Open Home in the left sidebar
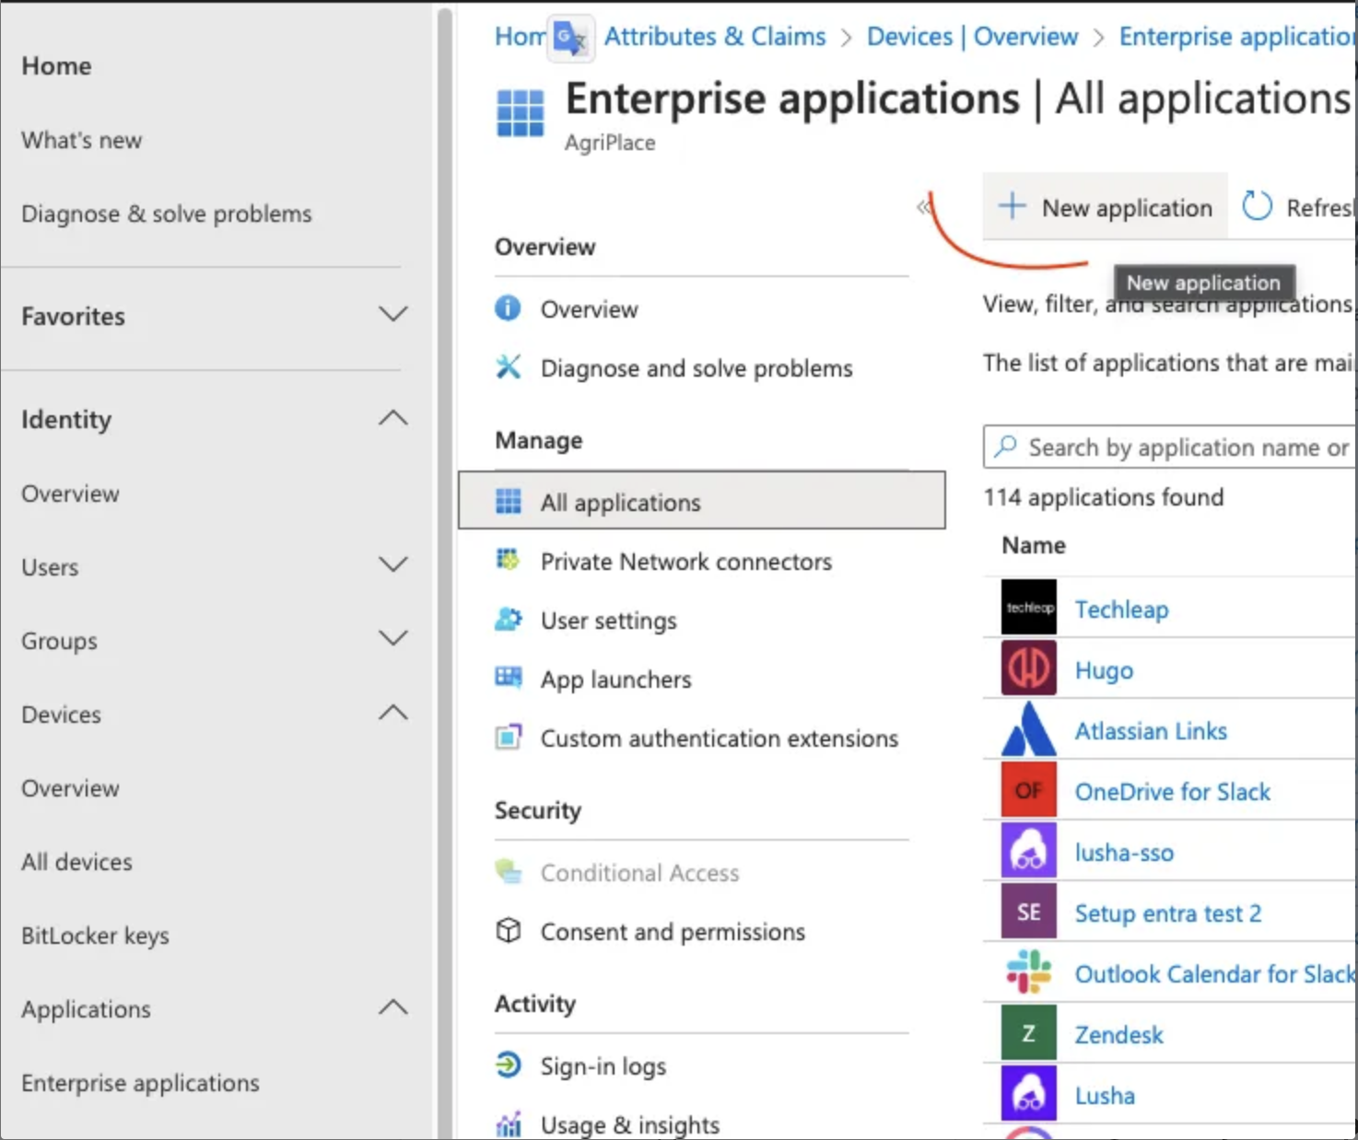Image resolution: width=1358 pixels, height=1140 pixels. click(x=56, y=66)
